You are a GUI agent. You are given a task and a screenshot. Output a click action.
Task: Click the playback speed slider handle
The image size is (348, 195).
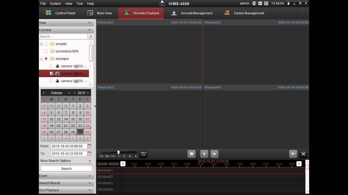pyautogui.click(x=119, y=152)
